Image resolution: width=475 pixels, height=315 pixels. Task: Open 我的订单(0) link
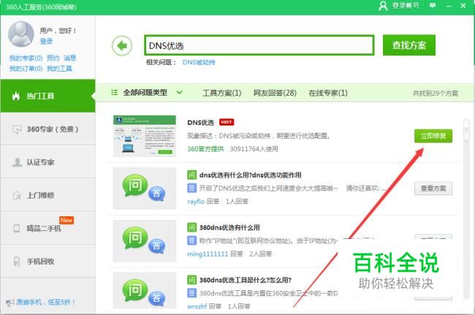pyautogui.click(x=26, y=69)
